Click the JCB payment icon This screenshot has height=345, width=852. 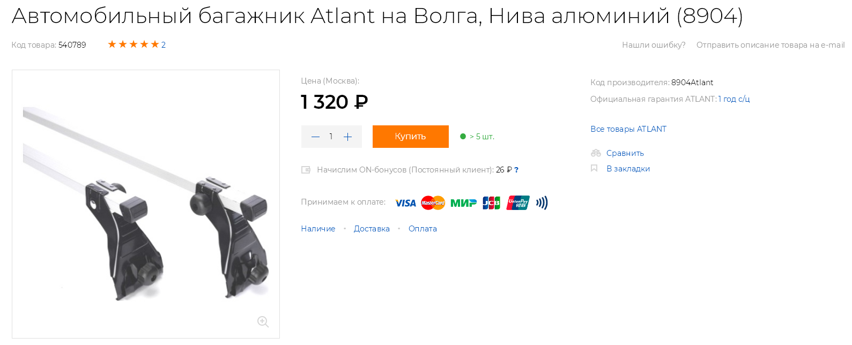click(x=491, y=203)
